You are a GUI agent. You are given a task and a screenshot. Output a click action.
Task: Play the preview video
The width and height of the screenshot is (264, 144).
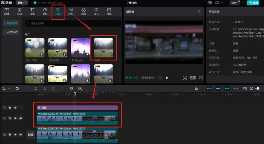pos(167,78)
